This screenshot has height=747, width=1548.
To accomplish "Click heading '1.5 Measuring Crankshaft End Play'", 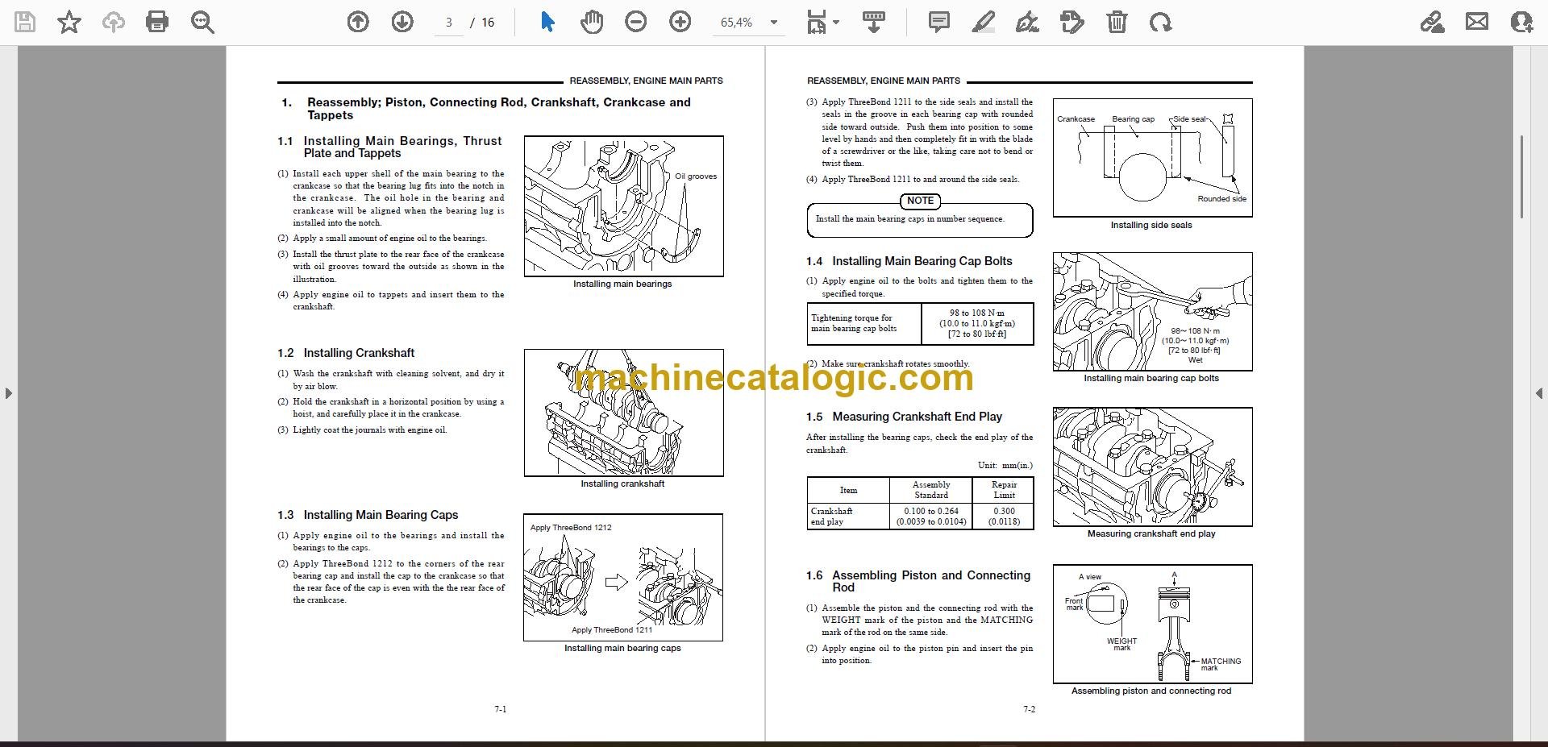I will 904,417.
